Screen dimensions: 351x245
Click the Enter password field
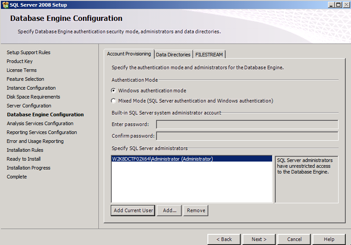click(x=247, y=124)
